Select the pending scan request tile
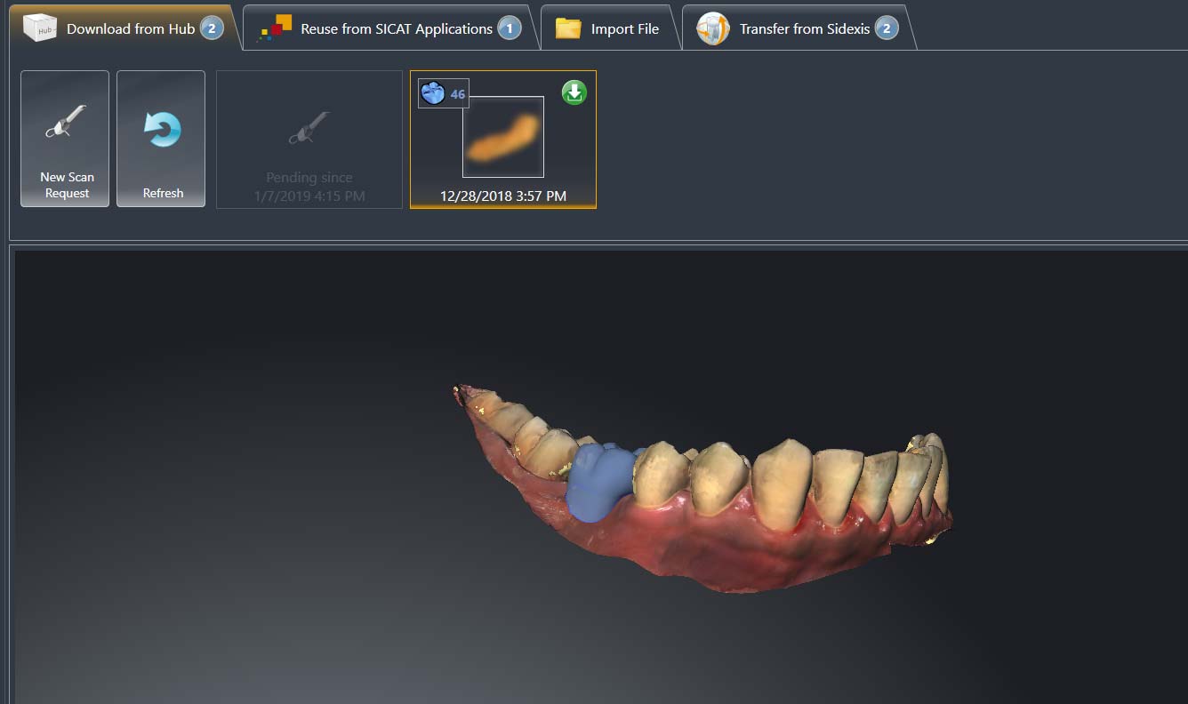Screen dimensions: 1188x704 click(309, 140)
